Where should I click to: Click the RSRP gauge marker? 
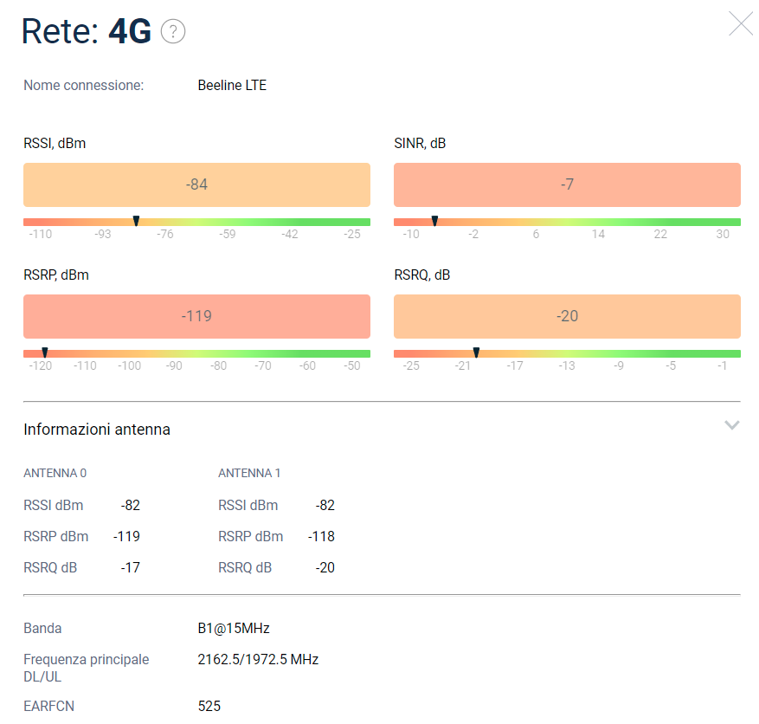point(45,353)
